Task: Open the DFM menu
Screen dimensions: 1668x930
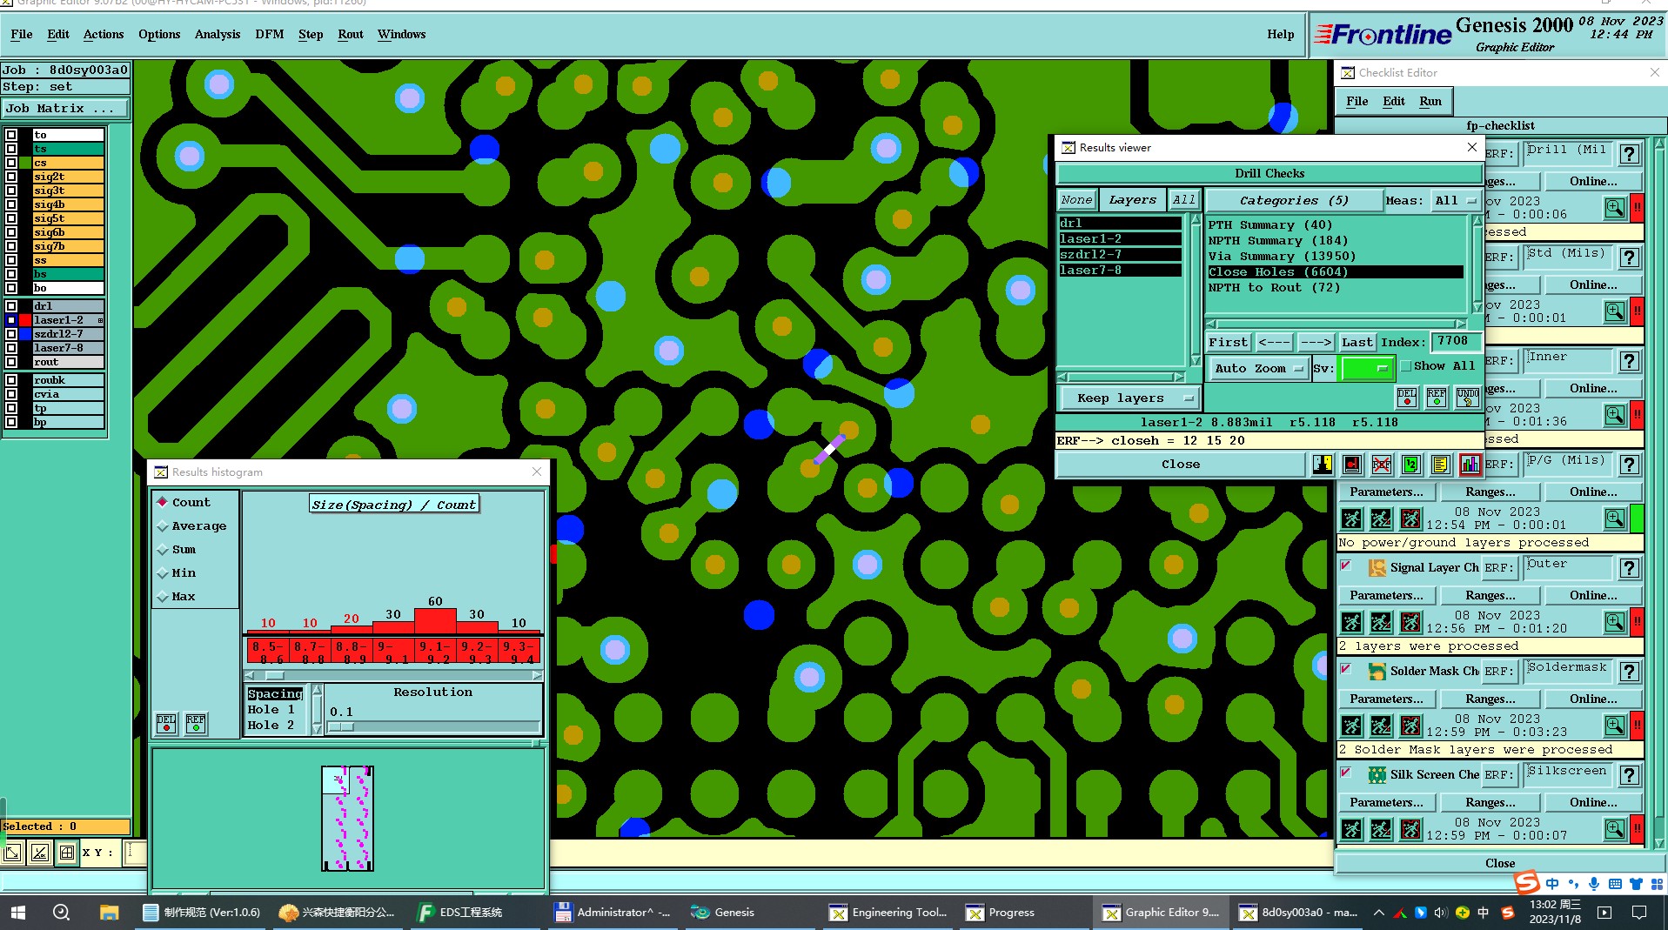Action: (269, 34)
